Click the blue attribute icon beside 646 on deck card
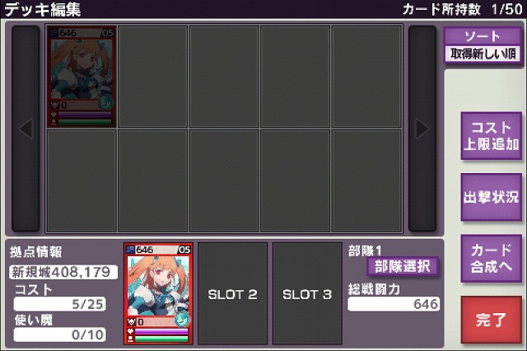This screenshot has height=351, width=527. [x=130, y=250]
